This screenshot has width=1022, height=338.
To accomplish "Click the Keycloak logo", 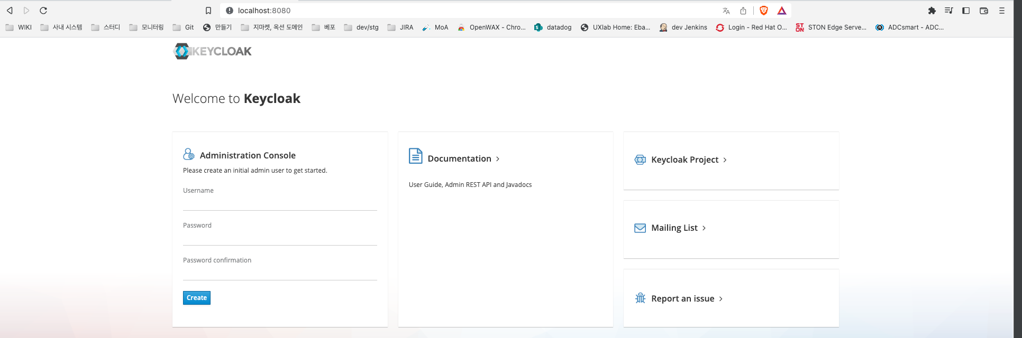I will click(213, 51).
